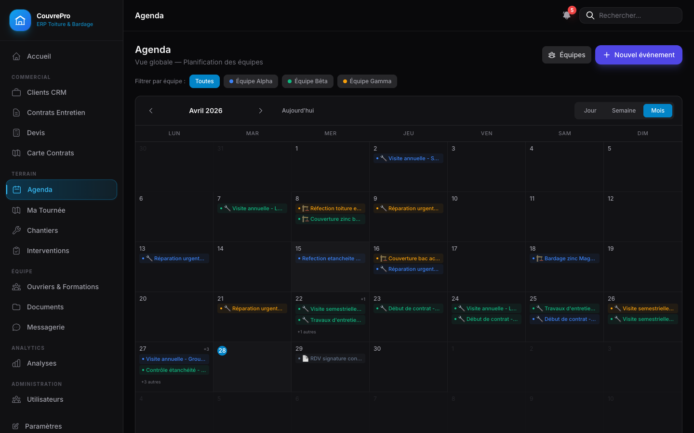Click in the Rechercher search field
This screenshot has height=433, width=694.
[x=631, y=15]
